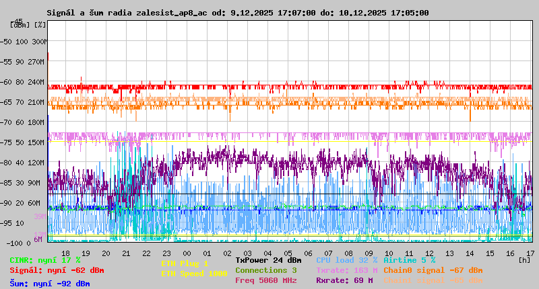Viewport: 539px width, 289px height.
Task: Click the Txrate 163 M legend entry
Action: pos(346,270)
